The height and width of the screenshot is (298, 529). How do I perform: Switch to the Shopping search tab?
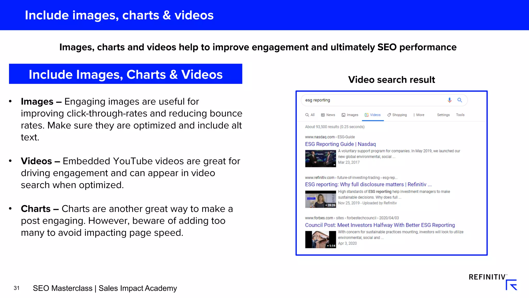tap(397, 115)
